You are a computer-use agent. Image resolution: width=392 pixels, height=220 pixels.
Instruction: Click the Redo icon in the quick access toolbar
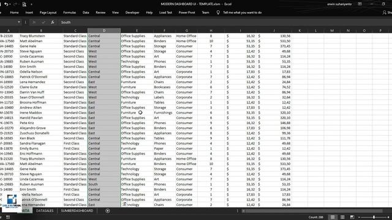coord(15,4)
